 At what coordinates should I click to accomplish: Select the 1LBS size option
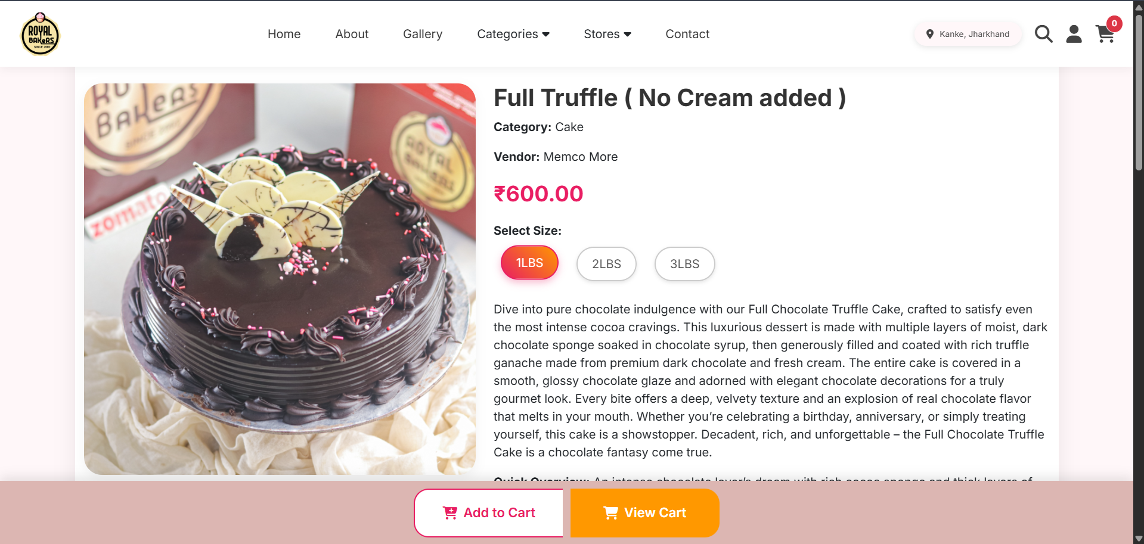pyautogui.click(x=529, y=263)
